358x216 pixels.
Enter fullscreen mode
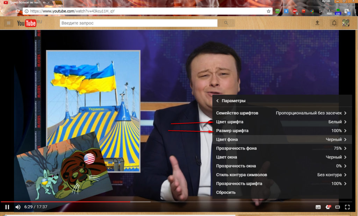[x=347, y=207]
